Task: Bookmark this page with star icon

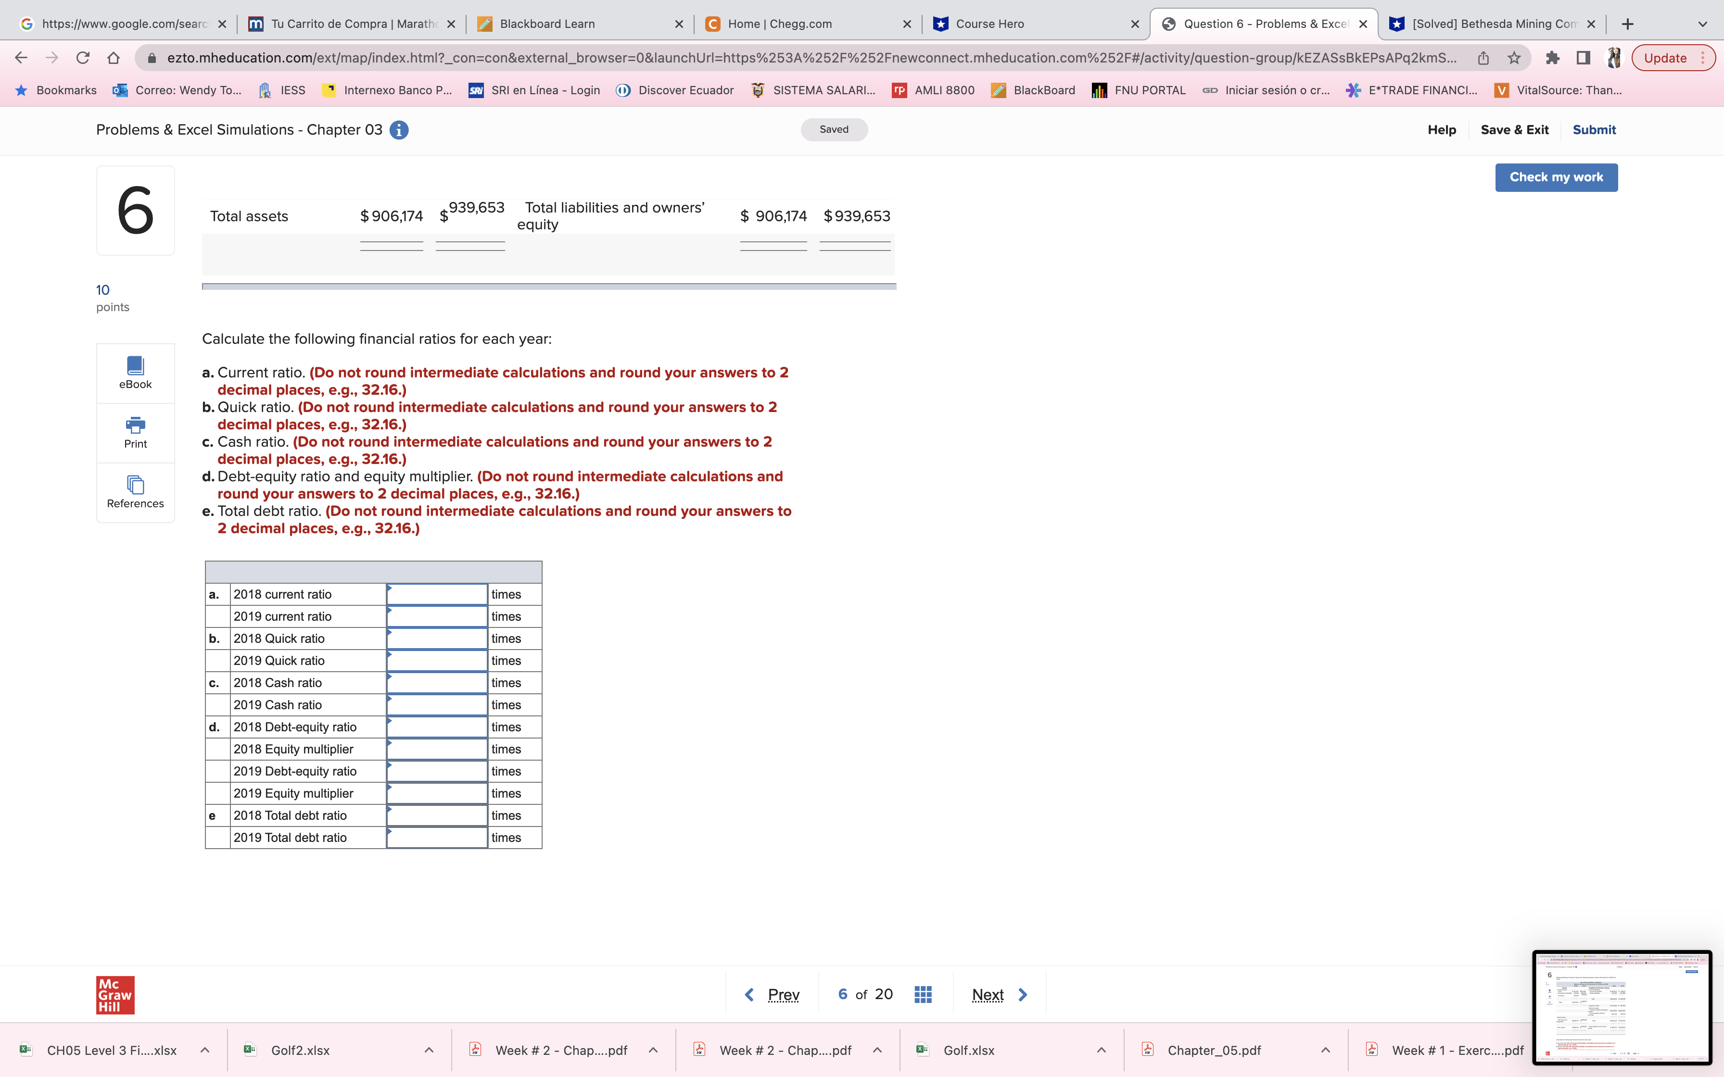Action: pos(1514,58)
